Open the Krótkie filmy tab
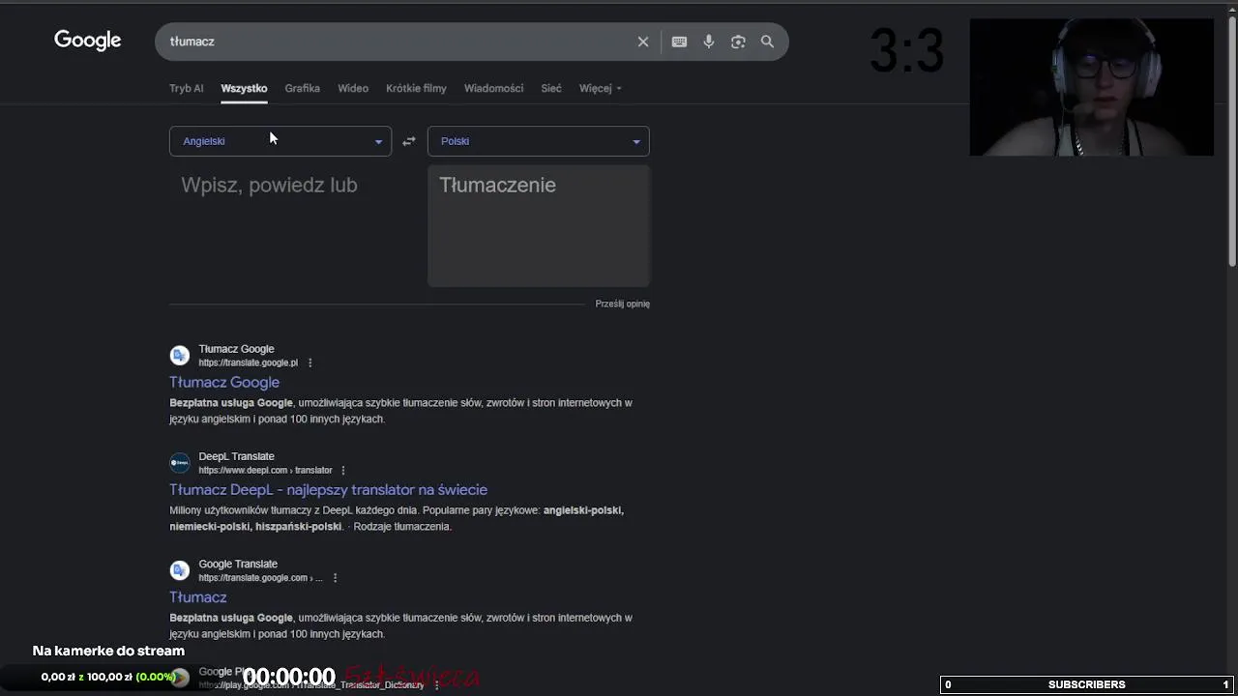Image resolution: width=1238 pixels, height=696 pixels. (416, 88)
